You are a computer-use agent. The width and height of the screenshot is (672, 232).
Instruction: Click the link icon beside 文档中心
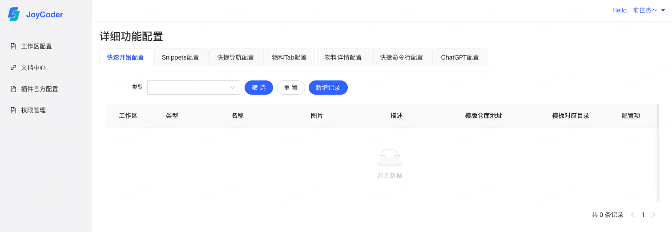(13, 68)
